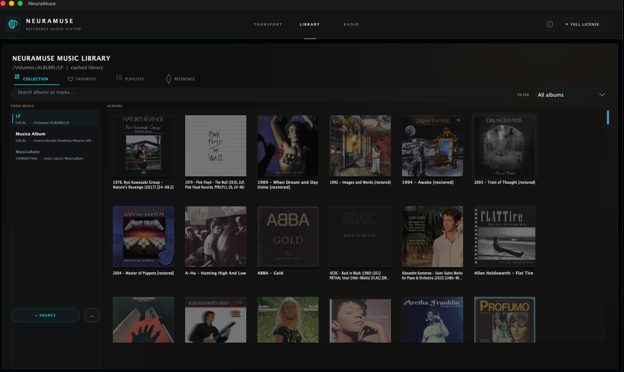Screen dimensions: 624x372
Task: Switch to the Transport tab
Action: (x=268, y=25)
